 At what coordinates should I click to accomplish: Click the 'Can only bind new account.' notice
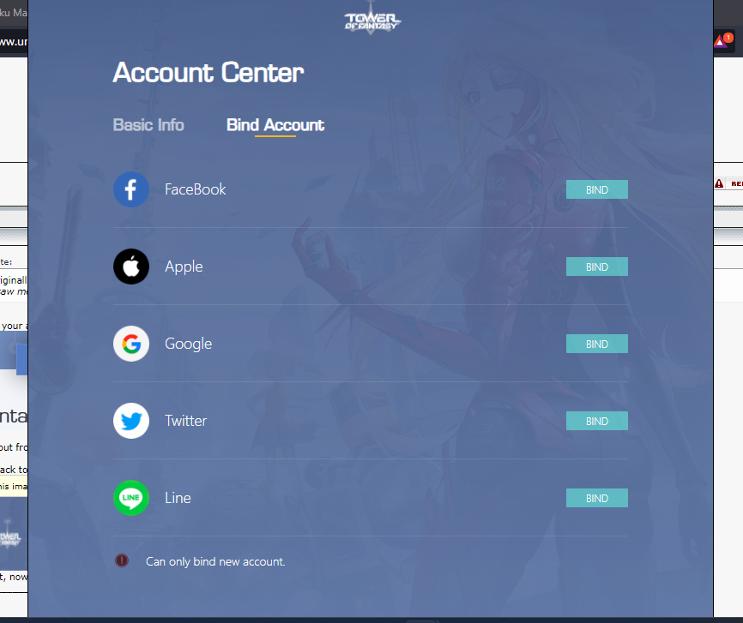[x=215, y=561]
